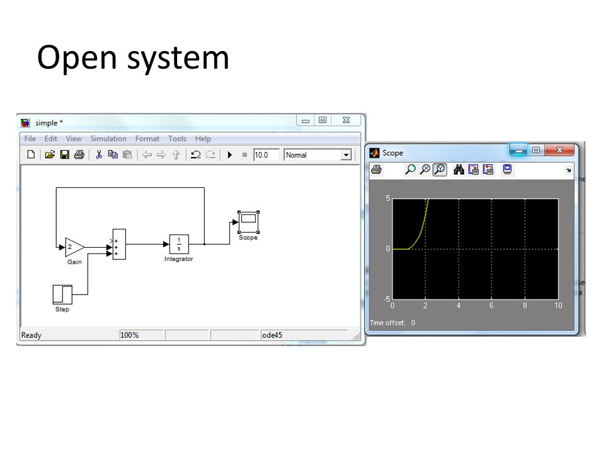This screenshot has height=454, width=605.
Task: Stop the simulation with square button
Action: click(x=245, y=155)
